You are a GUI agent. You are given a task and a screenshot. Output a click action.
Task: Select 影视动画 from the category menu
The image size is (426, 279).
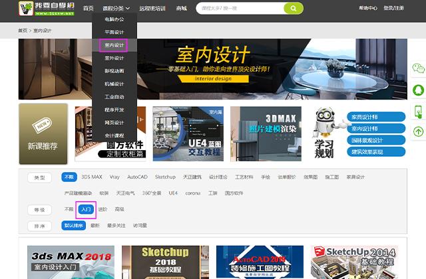click(114, 71)
